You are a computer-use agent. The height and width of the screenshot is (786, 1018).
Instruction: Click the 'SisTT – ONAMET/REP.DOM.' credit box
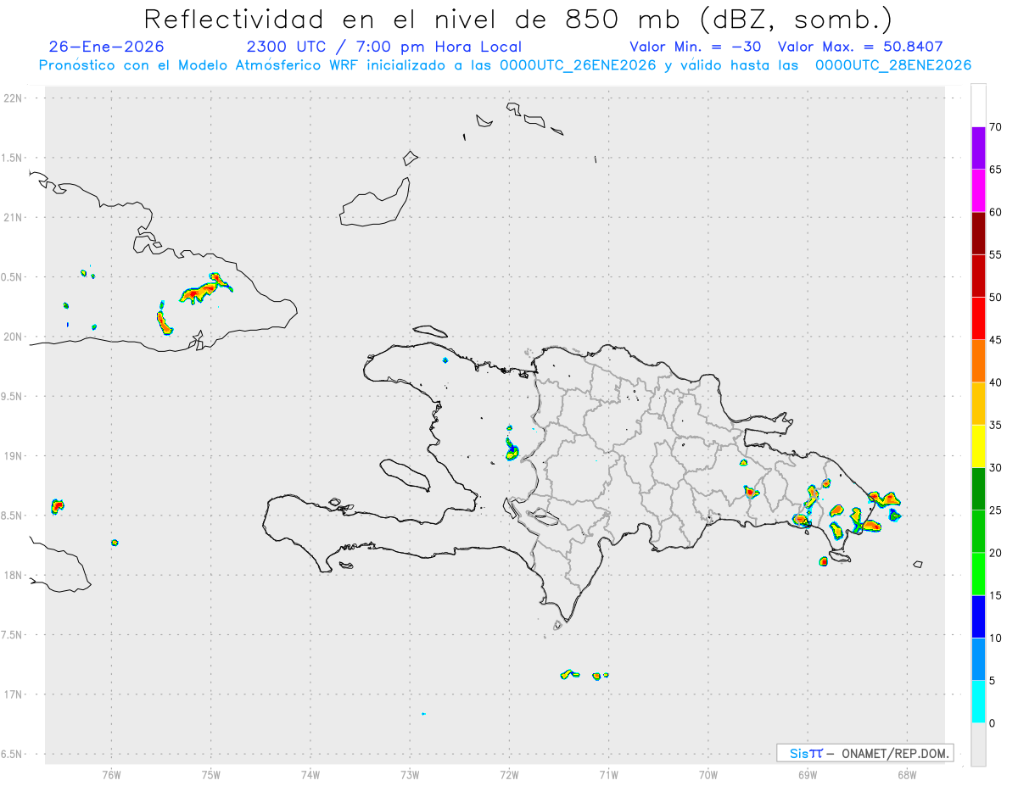coord(864,753)
